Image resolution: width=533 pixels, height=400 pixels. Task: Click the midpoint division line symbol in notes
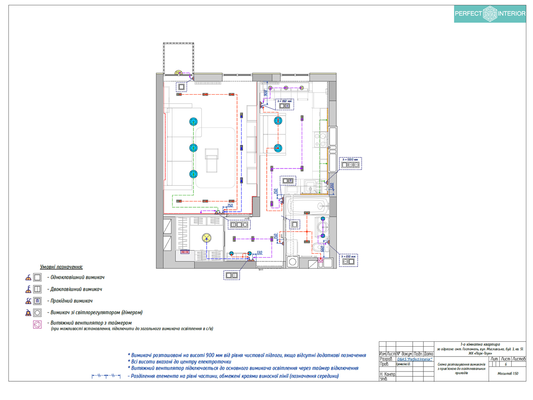tap(107, 376)
